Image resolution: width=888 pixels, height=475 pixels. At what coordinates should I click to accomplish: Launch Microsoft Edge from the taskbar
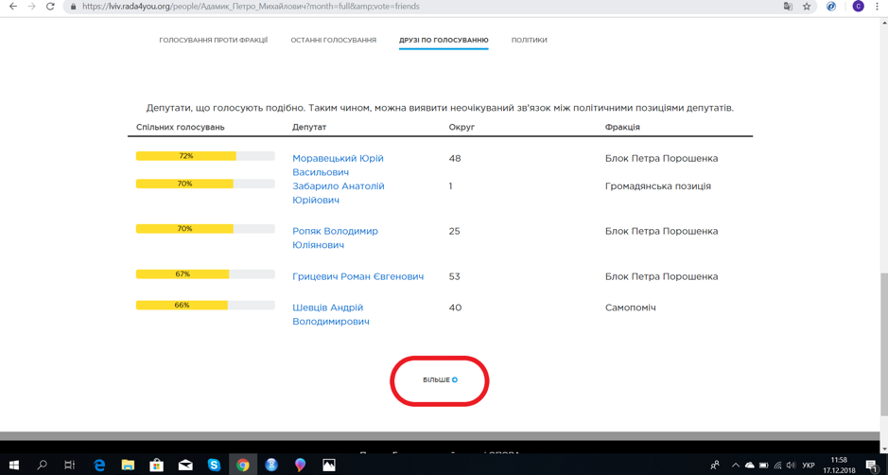[x=99, y=465]
